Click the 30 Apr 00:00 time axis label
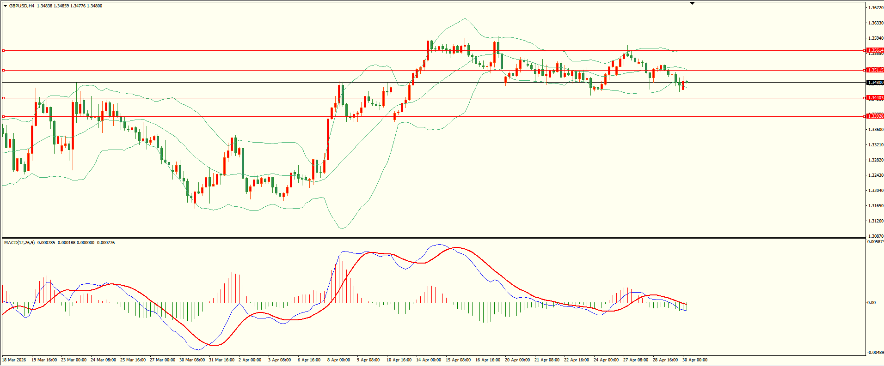Screen dimensions: 884x366 [694, 360]
